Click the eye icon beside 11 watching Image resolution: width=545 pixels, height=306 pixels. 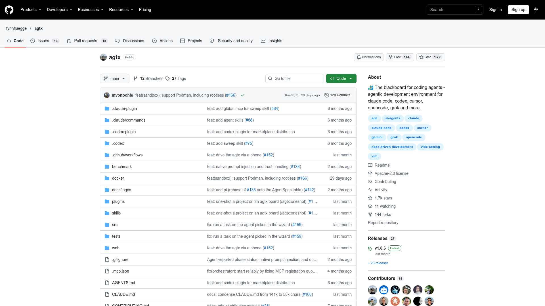pos(370,206)
